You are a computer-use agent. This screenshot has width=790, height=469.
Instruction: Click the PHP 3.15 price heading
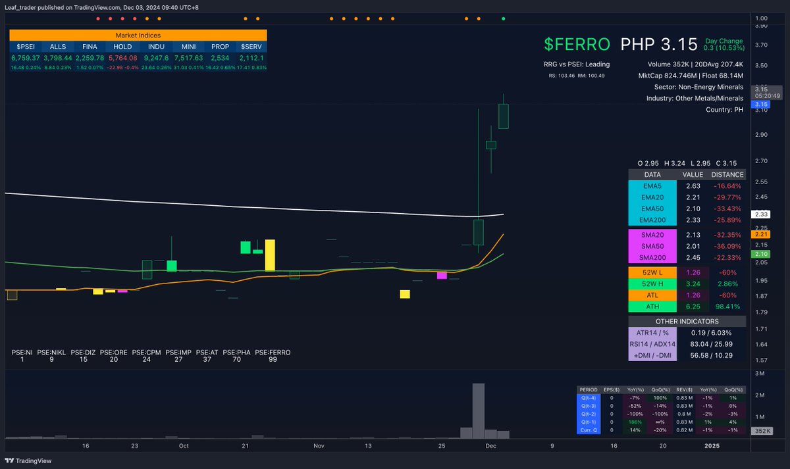(659, 44)
